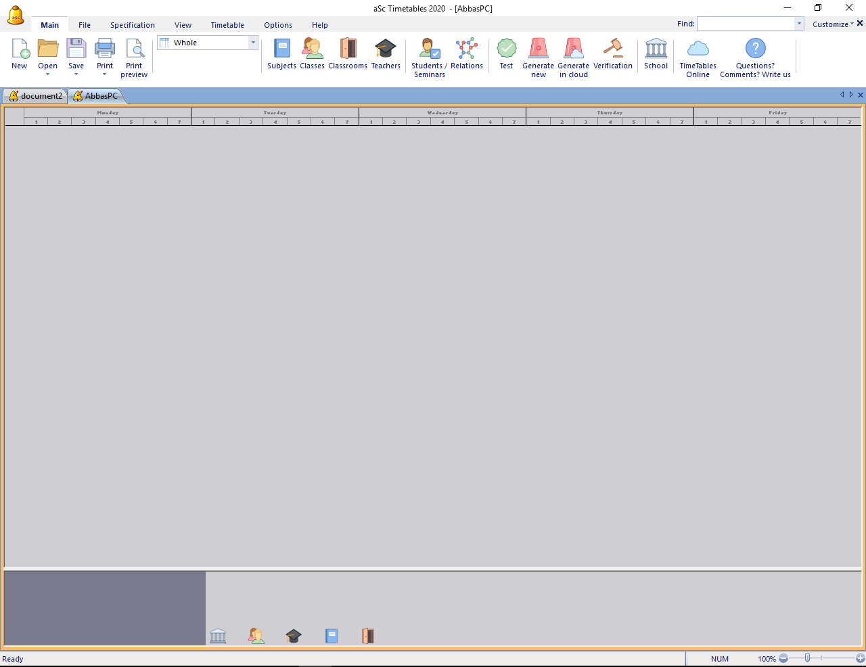Viewport: 866px width, 667px height.
Task: Expand the Open dropdown arrow
Action: point(48,74)
